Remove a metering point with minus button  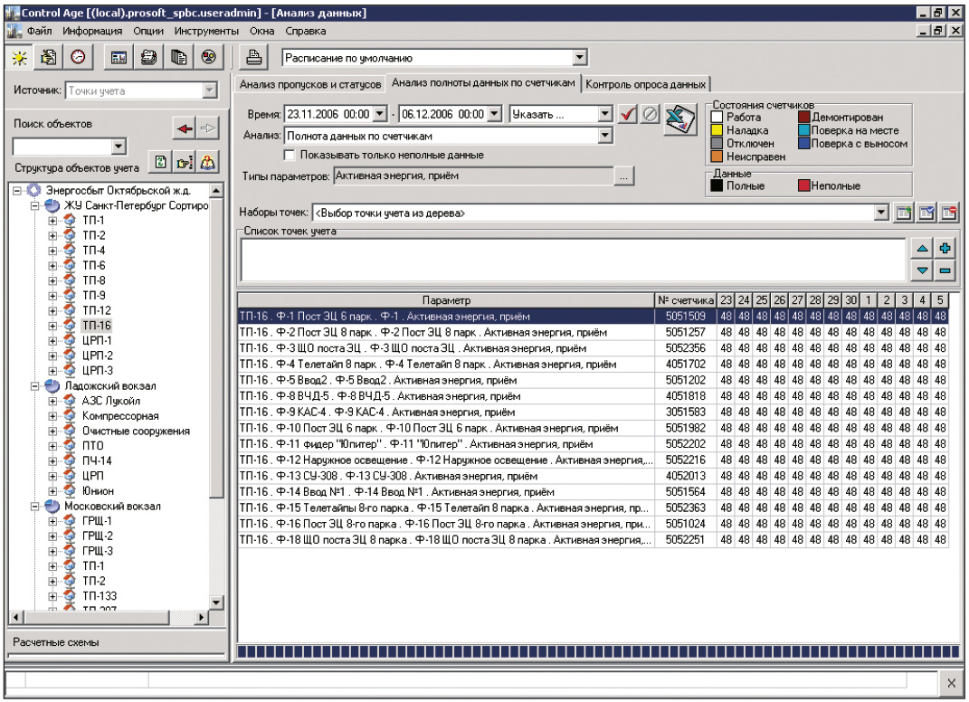point(945,270)
